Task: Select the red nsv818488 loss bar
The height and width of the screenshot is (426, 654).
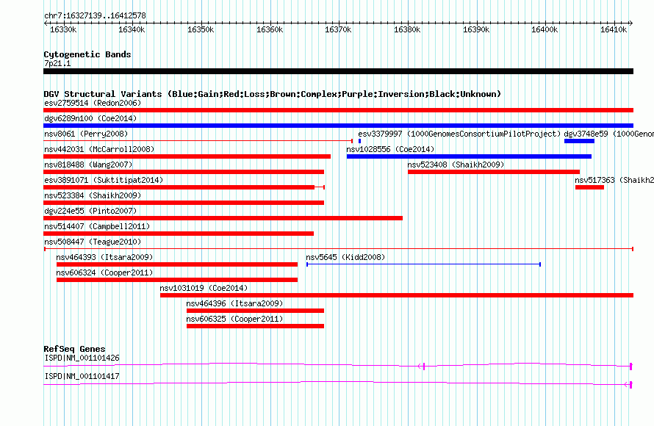Action: point(184,172)
